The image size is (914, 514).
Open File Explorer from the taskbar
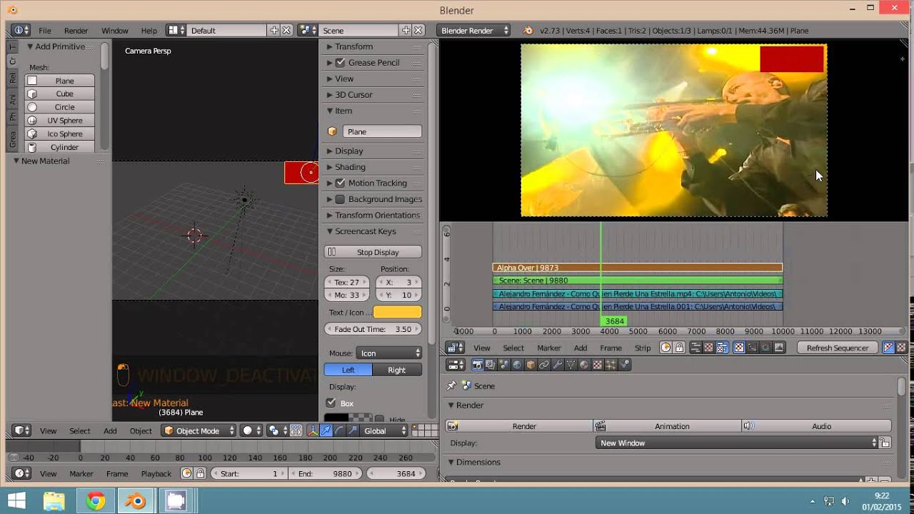tap(54, 501)
